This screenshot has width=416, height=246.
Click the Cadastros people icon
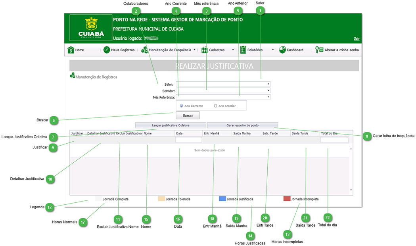(204, 50)
